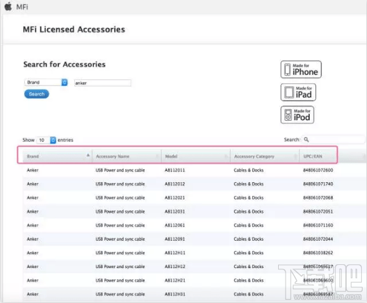Screen dimensions: 367x303
Task: Select model cell A8112H21
Action: [175, 281]
